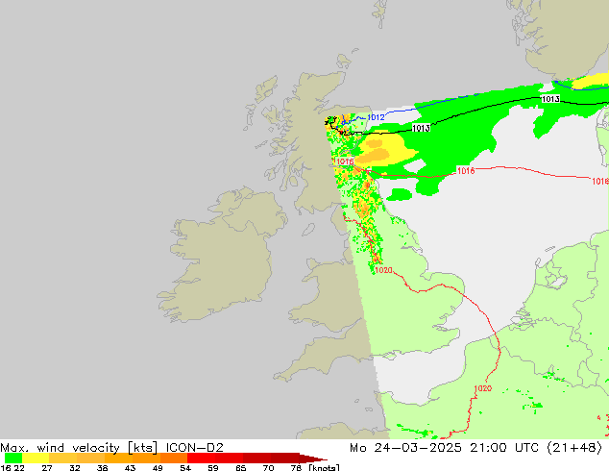Click the yellow 22–27 knots legend swatch

(36, 458)
